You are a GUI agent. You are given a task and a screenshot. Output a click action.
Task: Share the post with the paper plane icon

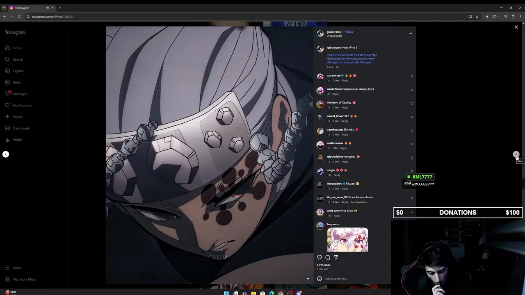point(336,257)
